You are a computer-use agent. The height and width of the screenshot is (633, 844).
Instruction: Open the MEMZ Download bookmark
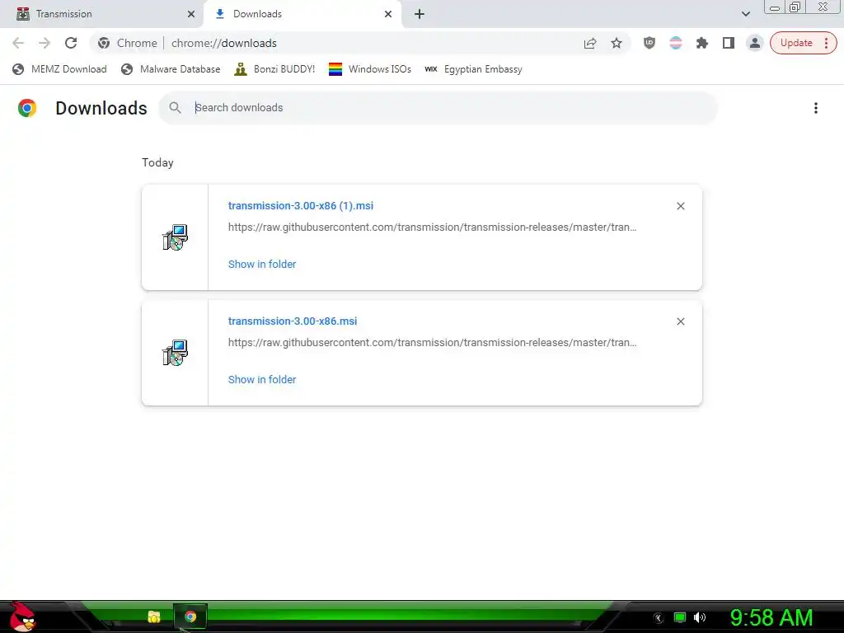(59, 69)
